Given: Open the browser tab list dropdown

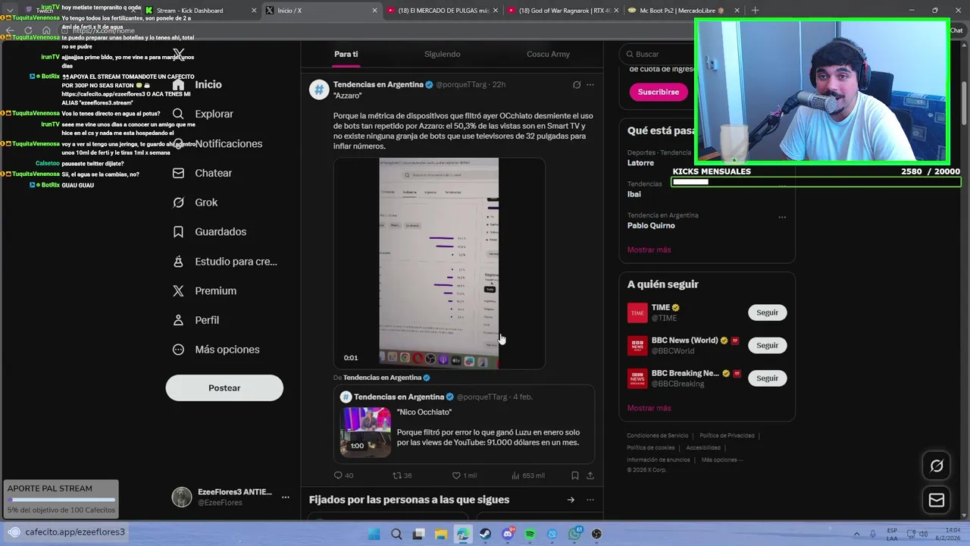Looking at the screenshot, I should 9,10.
